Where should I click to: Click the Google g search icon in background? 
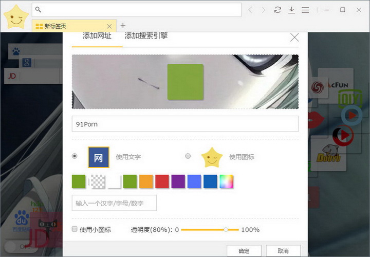pyautogui.click(x=27, y=63)
